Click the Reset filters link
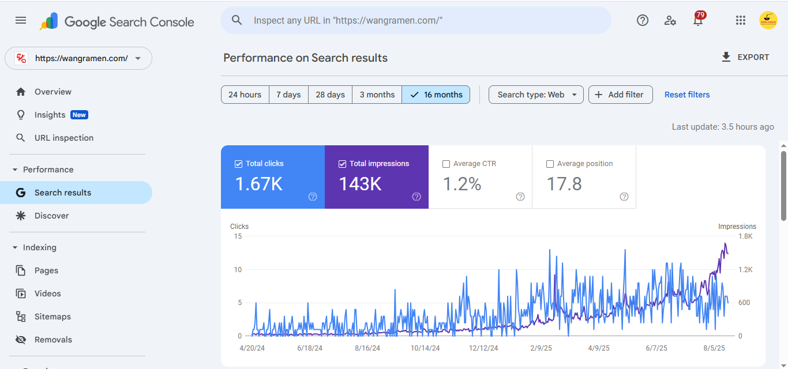Screen dimensions: 788x369 pos(687,95)
